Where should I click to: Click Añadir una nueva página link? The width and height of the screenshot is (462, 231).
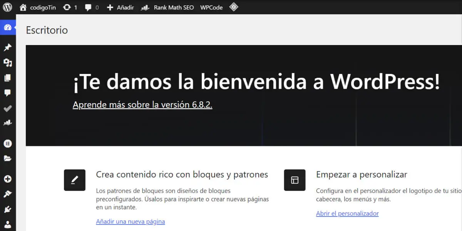tap(130, 221)
